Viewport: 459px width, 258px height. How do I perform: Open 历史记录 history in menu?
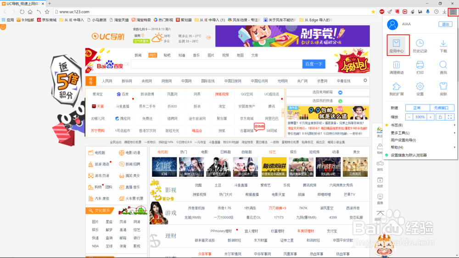point(420,46)
